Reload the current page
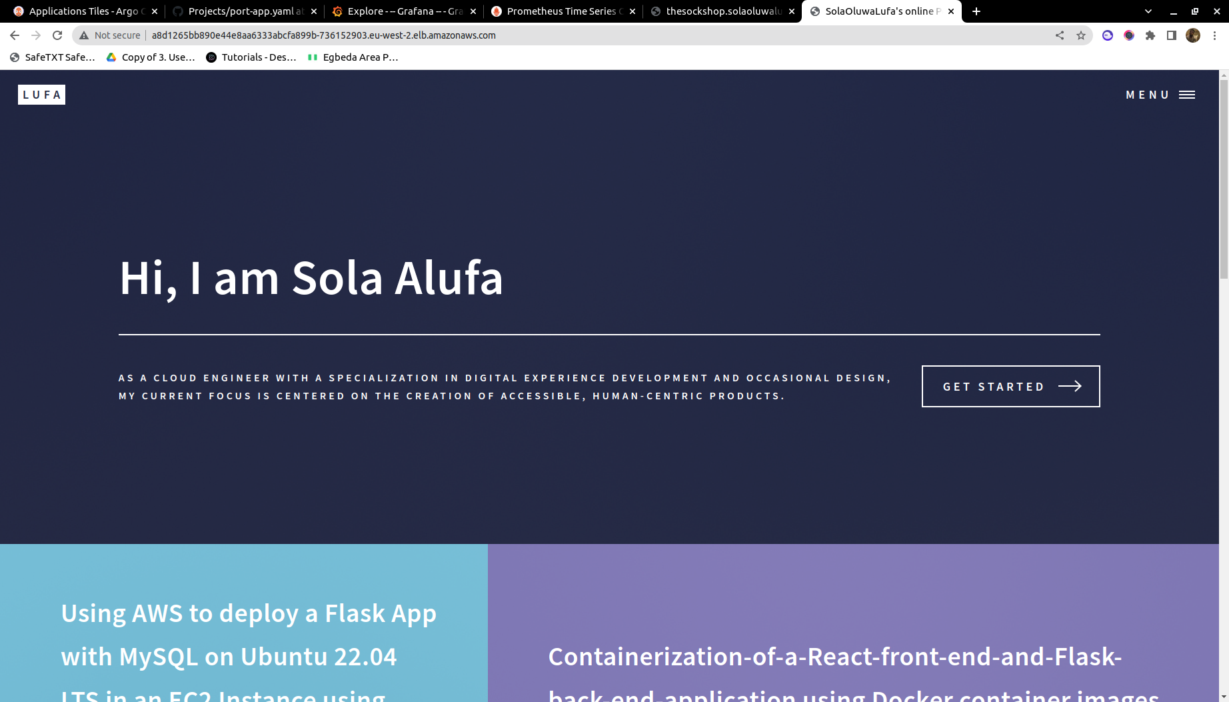 click(x=57, y=35)
